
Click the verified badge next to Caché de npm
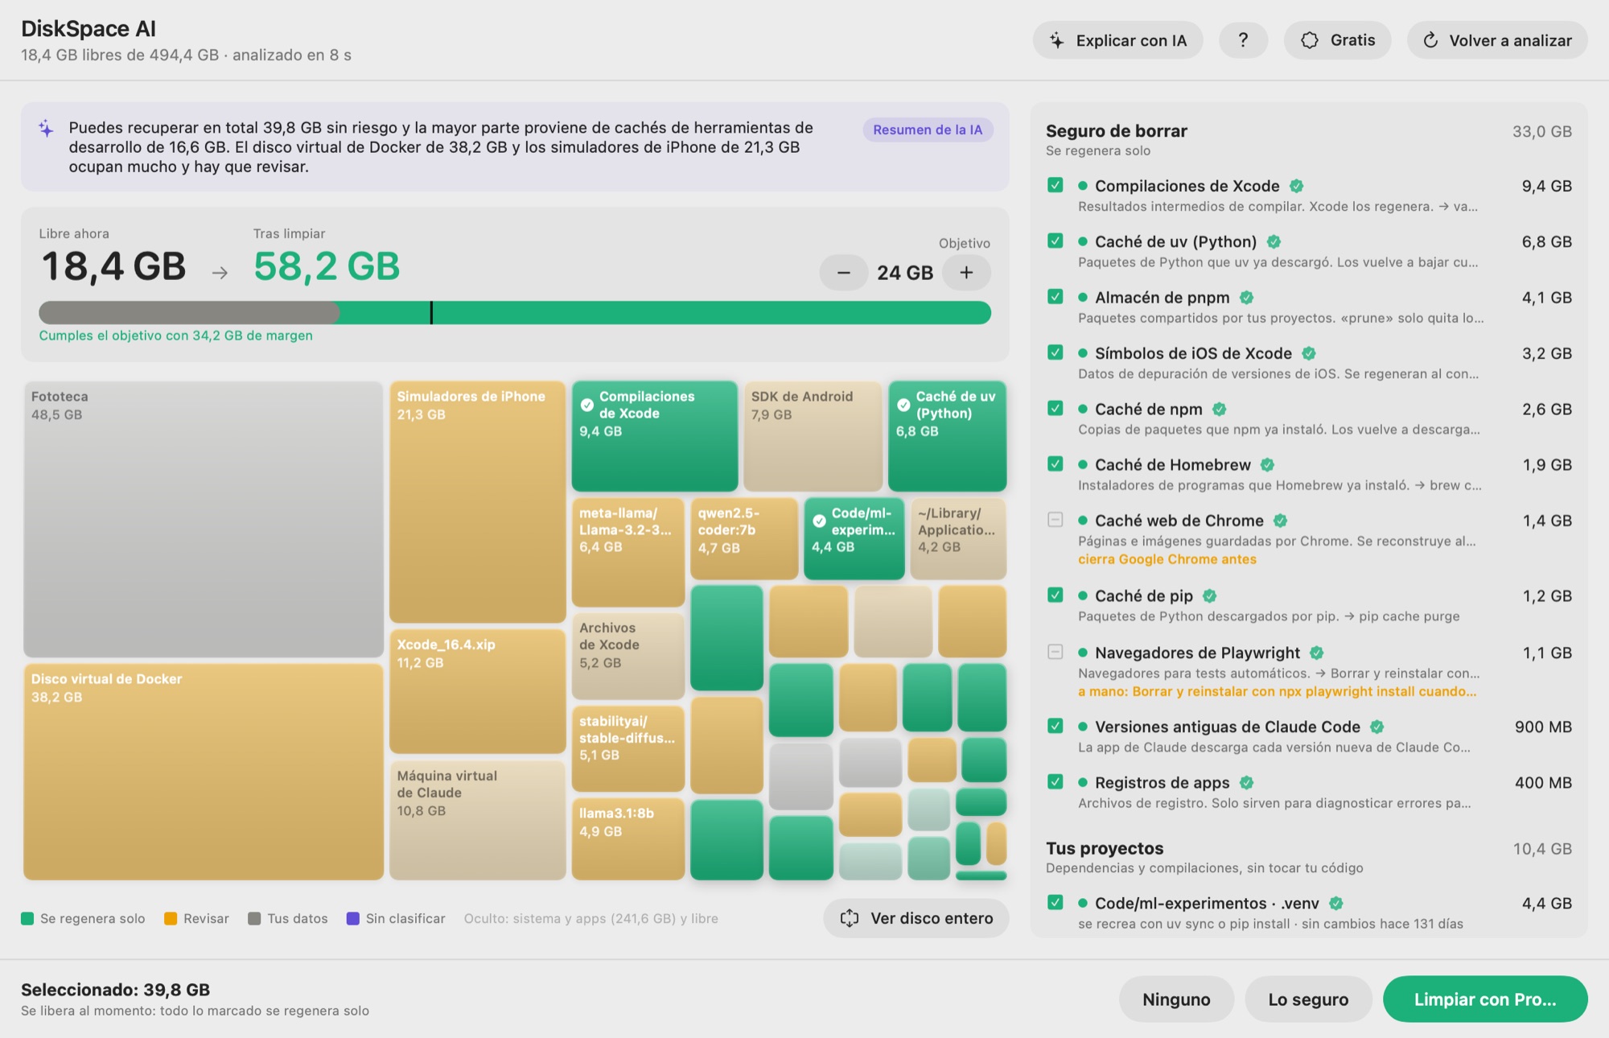click(1220, 409)
